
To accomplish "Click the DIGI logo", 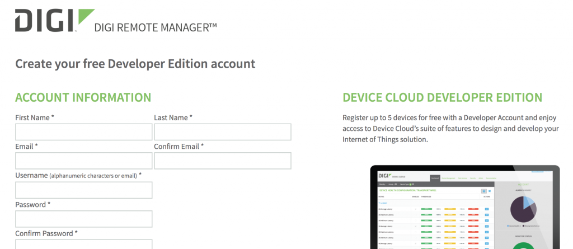I will click(x=54, y=21).
